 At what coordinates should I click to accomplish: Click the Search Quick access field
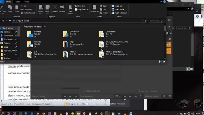157,21
